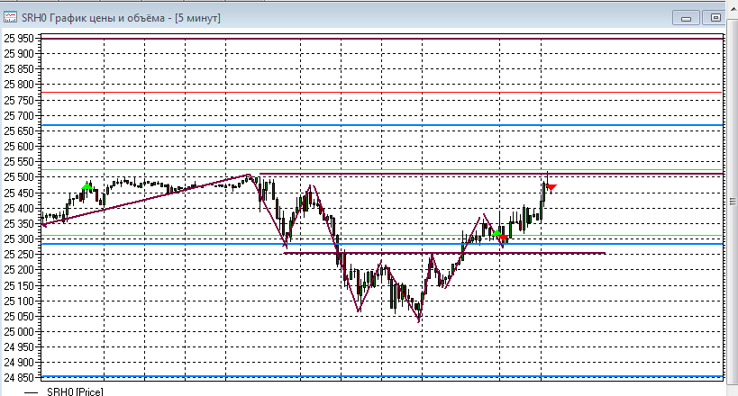This screenshot has width=738, height=396.
Task: Select the thin red line near 25 775
Action: pyautogui.click(x=382, y=92)
